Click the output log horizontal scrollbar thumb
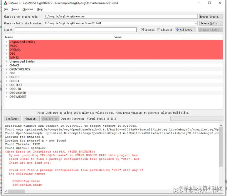 pos(16,191)
